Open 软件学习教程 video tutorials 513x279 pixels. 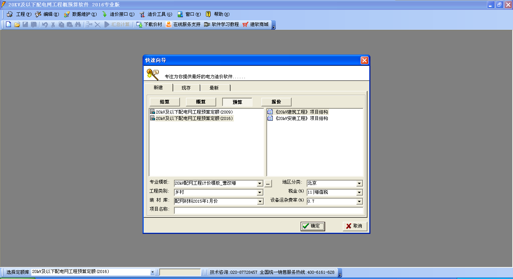(x=221, y=24)
